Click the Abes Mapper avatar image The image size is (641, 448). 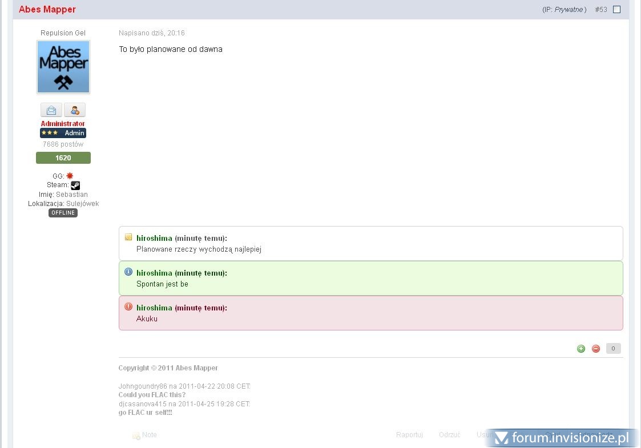click(63, 67)
